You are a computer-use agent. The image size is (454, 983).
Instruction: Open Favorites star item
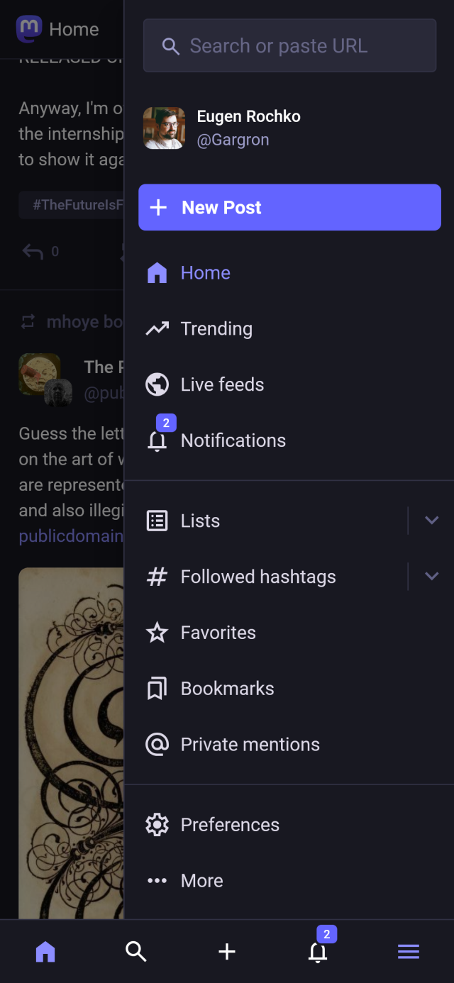click(x=217, y=633)
